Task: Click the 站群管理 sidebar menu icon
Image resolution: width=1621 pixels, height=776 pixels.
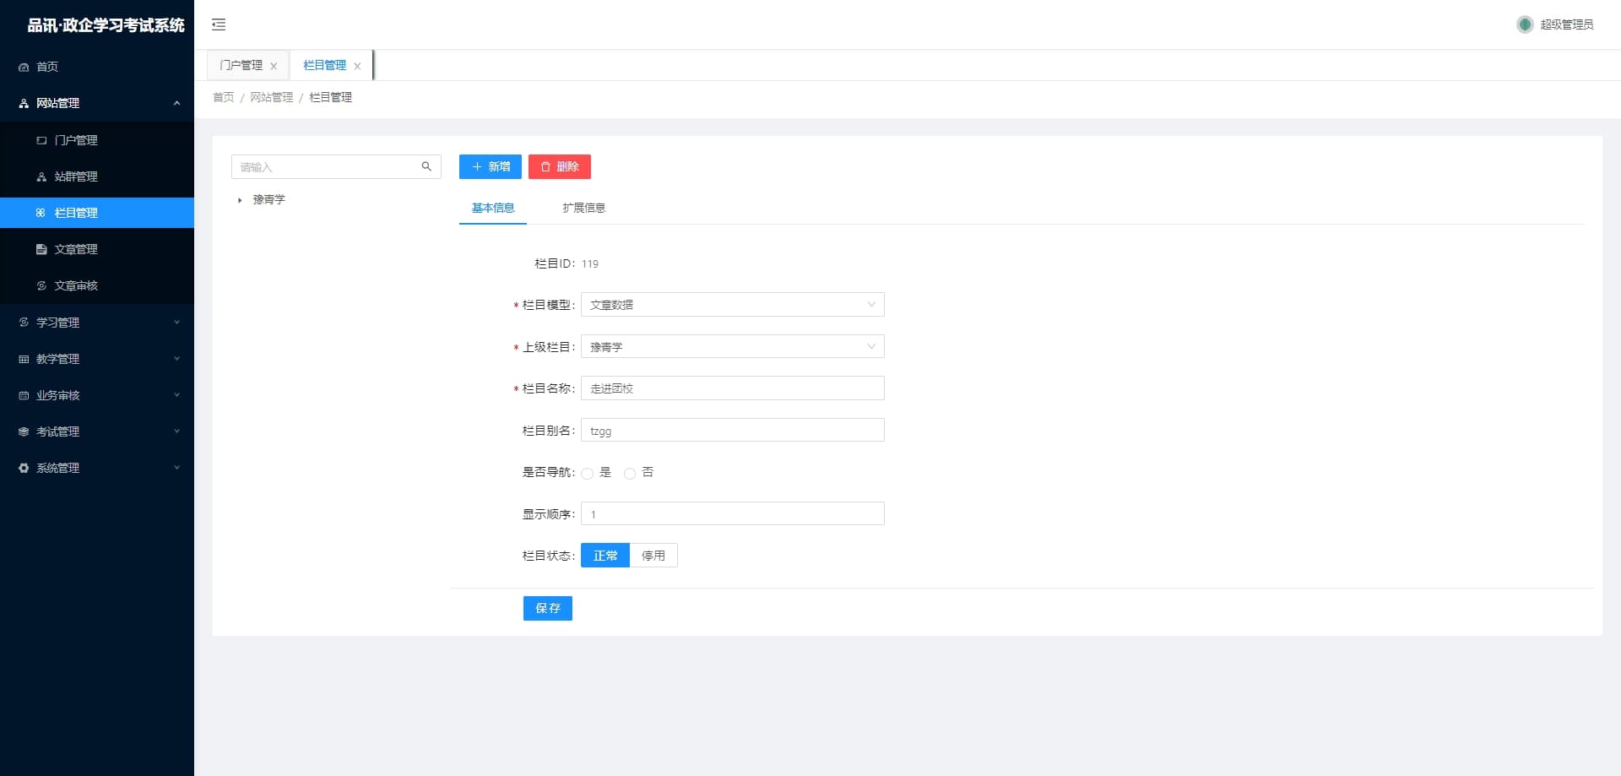Action: [x=41, y=176]
